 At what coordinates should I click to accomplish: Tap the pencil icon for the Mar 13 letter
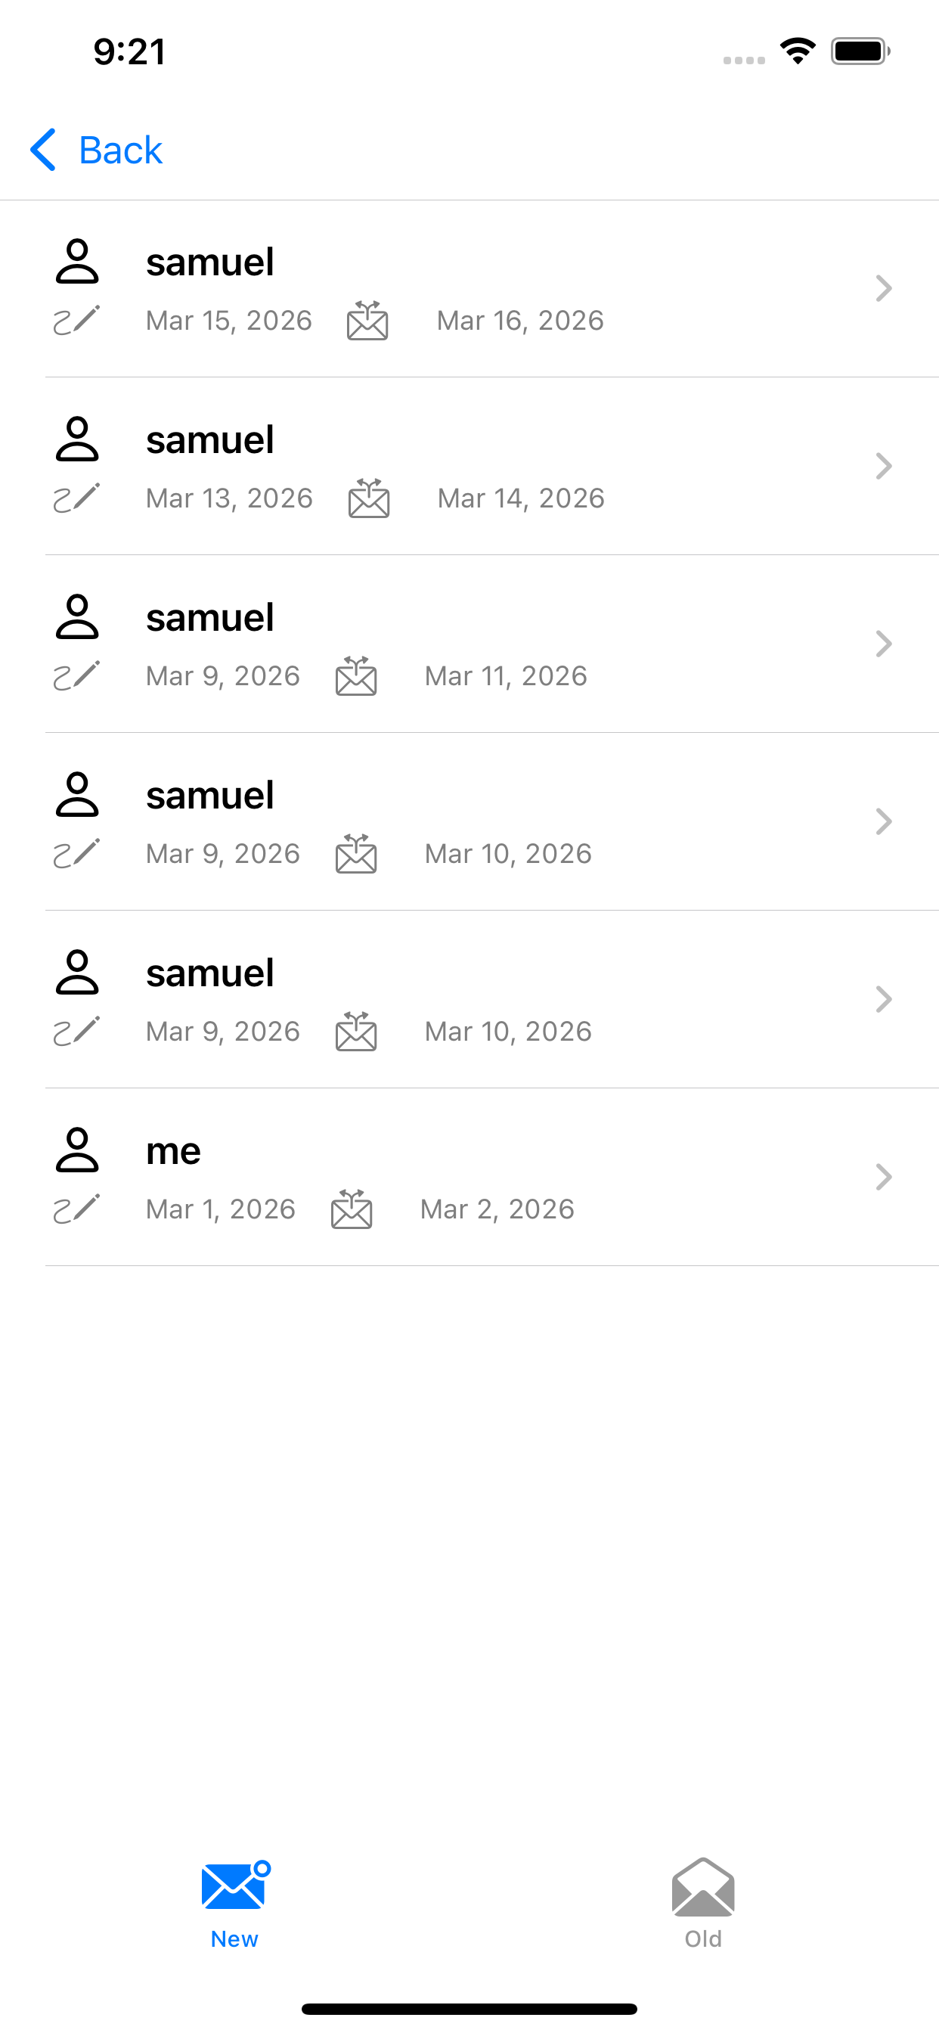[x=76, y=498]
